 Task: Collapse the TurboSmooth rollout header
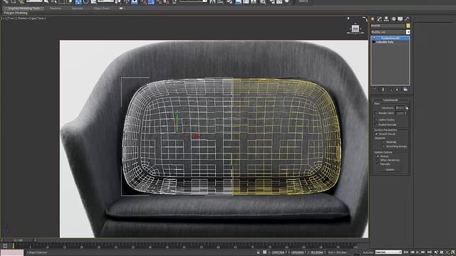(390, 100)
